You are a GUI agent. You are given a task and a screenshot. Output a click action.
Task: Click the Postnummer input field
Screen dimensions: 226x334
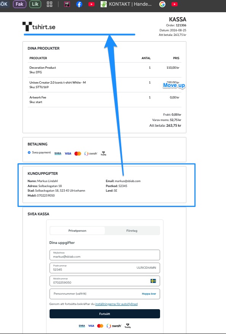(x=104, y=268)
